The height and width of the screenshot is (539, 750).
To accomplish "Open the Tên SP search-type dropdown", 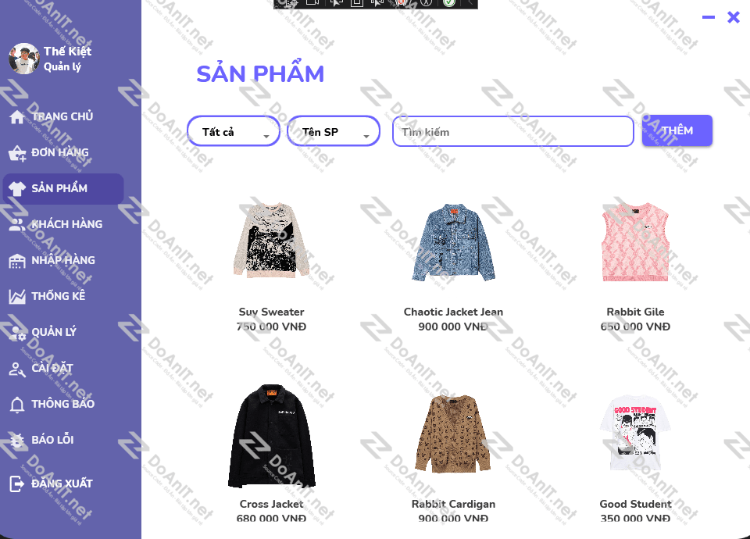I will [334, 131].
